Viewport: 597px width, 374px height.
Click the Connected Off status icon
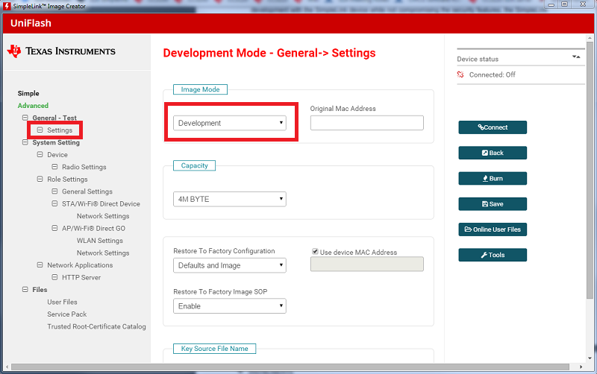[461, 75]
